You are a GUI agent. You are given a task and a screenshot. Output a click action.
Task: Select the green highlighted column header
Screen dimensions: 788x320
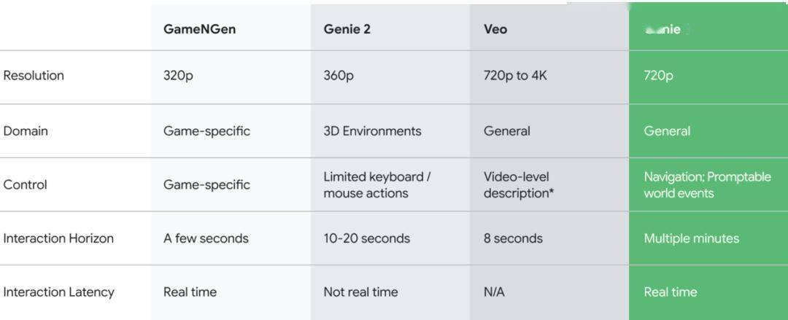pyautogui.click(x=663, y=30)
